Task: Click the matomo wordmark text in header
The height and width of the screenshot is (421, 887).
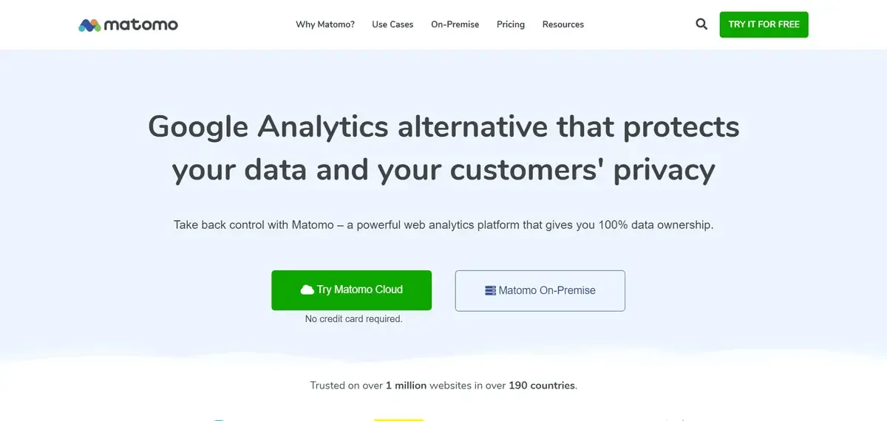Action: (141, 24)
